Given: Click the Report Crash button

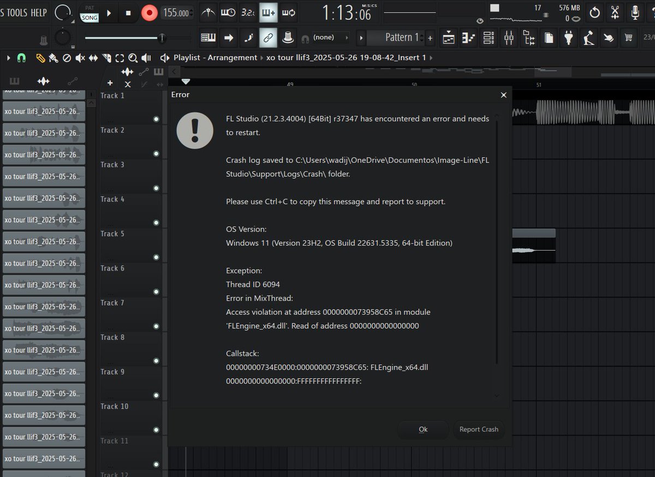Looking at the screenshot, I should 479,430.
